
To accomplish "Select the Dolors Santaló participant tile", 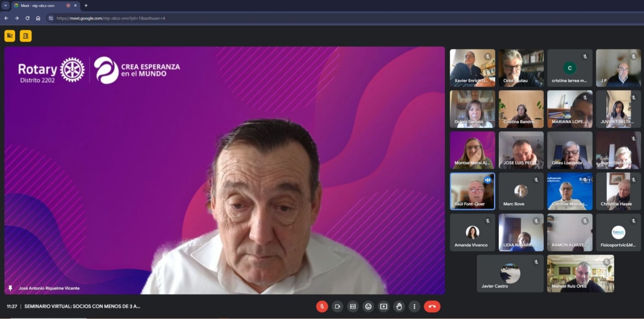I will pos(472,109).
